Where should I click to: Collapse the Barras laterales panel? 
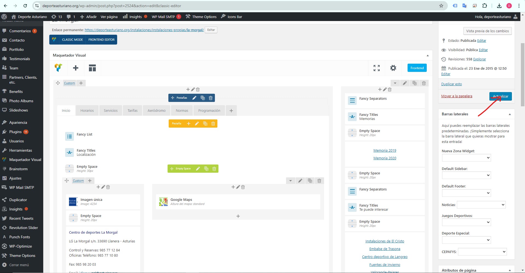[x=510, y=114]
